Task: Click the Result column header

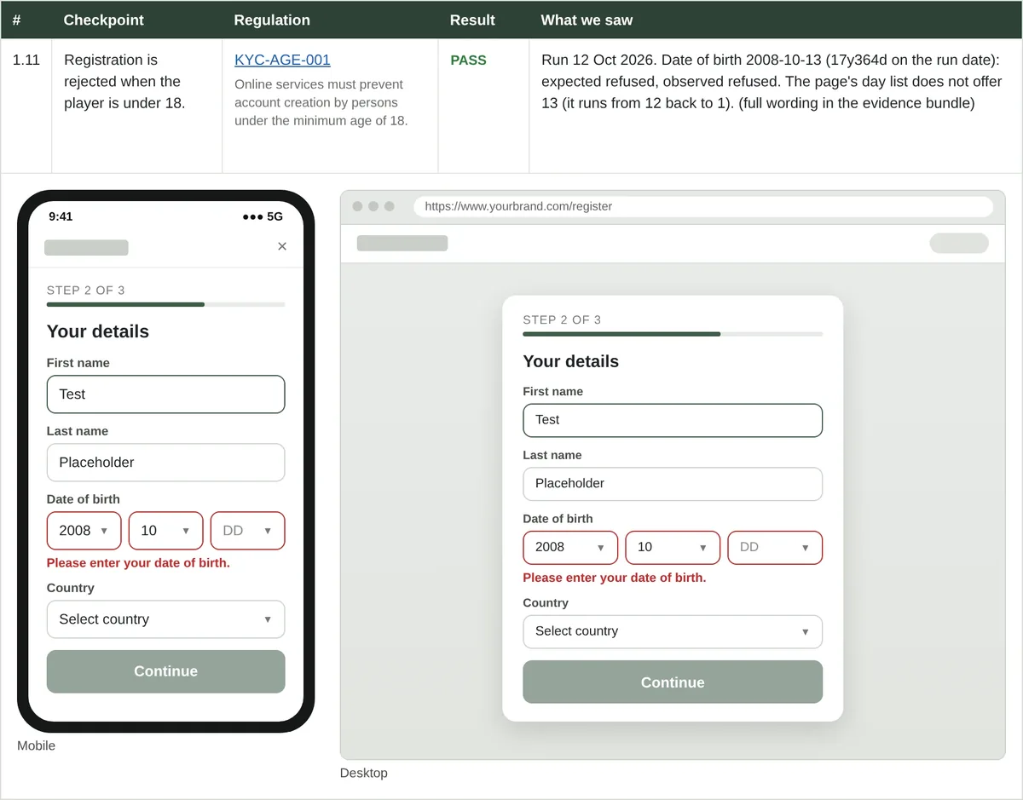Action: point(472,20)
